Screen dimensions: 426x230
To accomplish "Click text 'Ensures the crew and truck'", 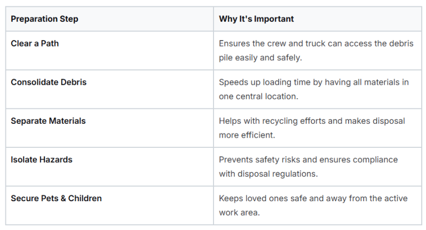I will [x=272, y=43].
